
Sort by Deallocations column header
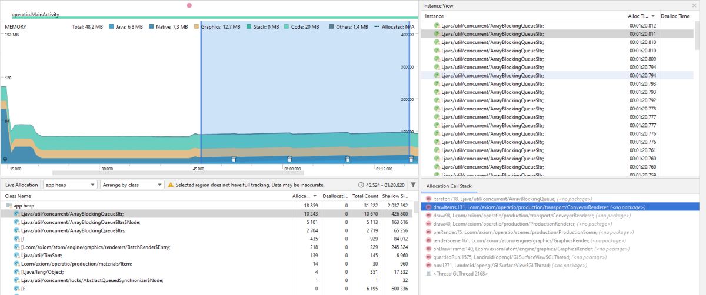pos(337,196)
